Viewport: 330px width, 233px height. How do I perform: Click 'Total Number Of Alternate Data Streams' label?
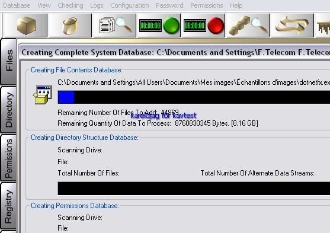pyautogui.click(x=257, y=173)
